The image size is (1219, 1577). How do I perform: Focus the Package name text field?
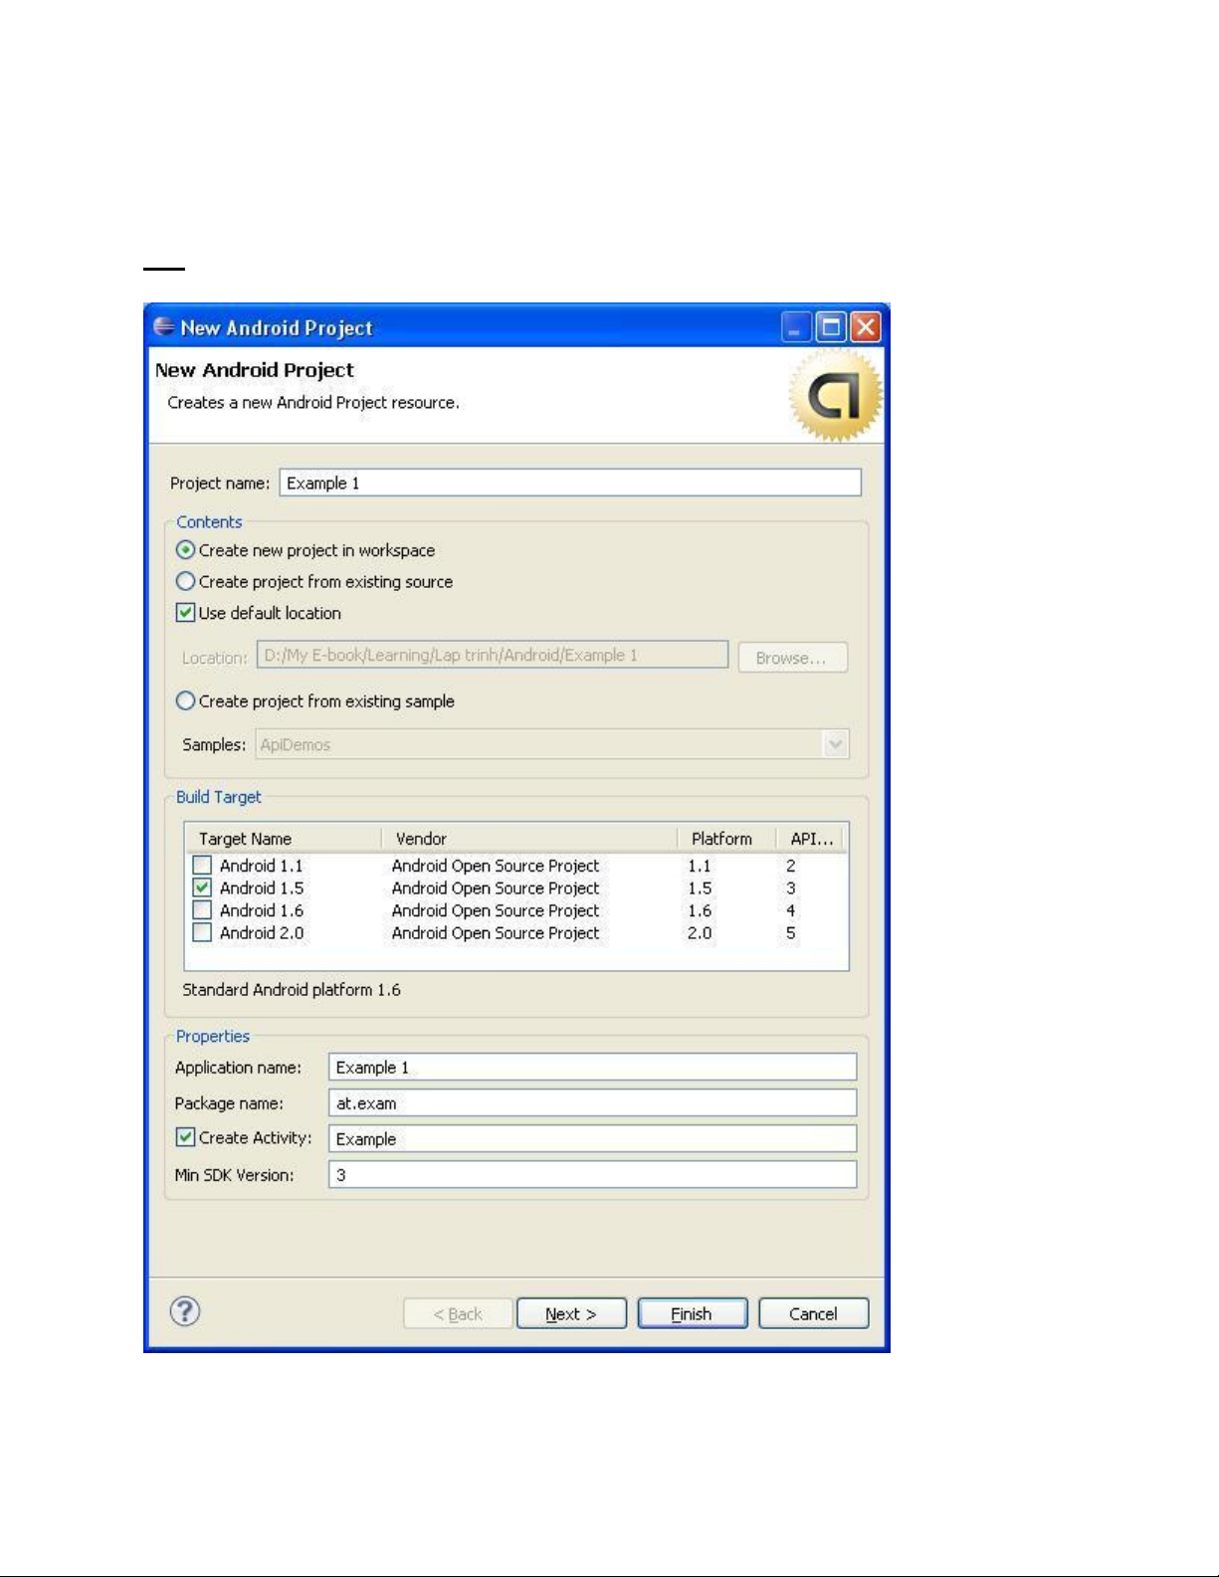592,1102
